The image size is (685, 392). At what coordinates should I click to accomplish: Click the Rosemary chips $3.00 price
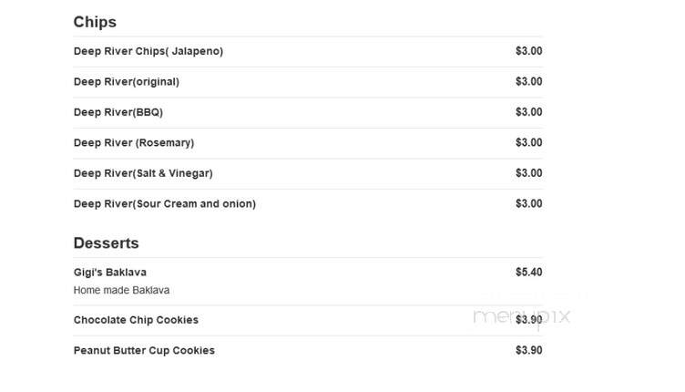[528, 143]
